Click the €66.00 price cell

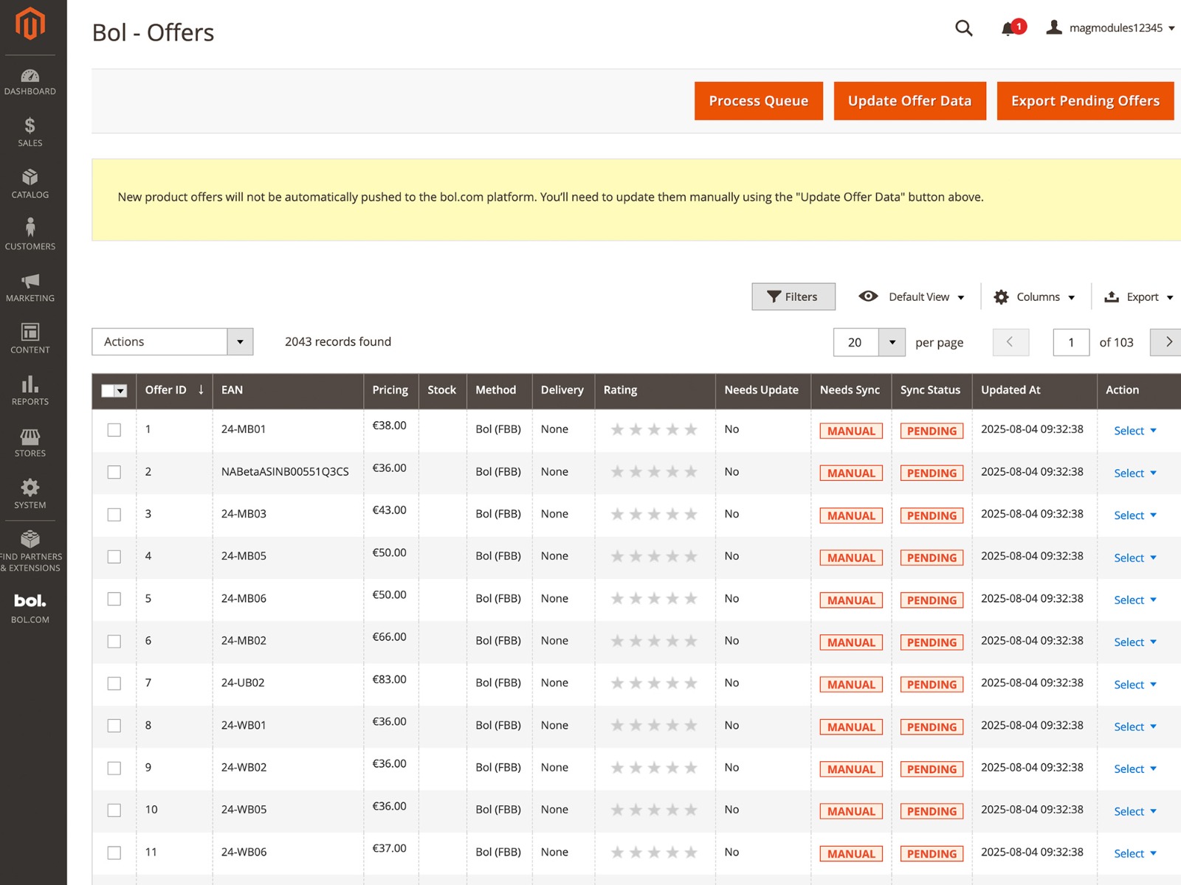[x=389, y=637]
